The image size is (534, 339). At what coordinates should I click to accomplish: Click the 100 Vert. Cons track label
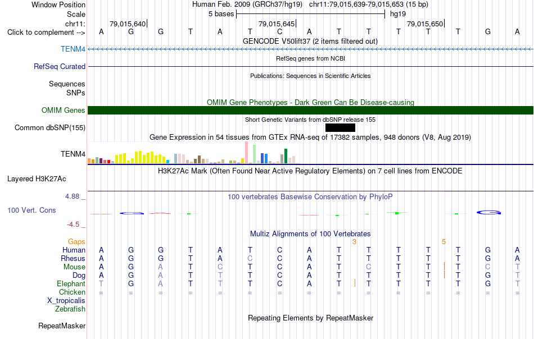coord(31,210)
